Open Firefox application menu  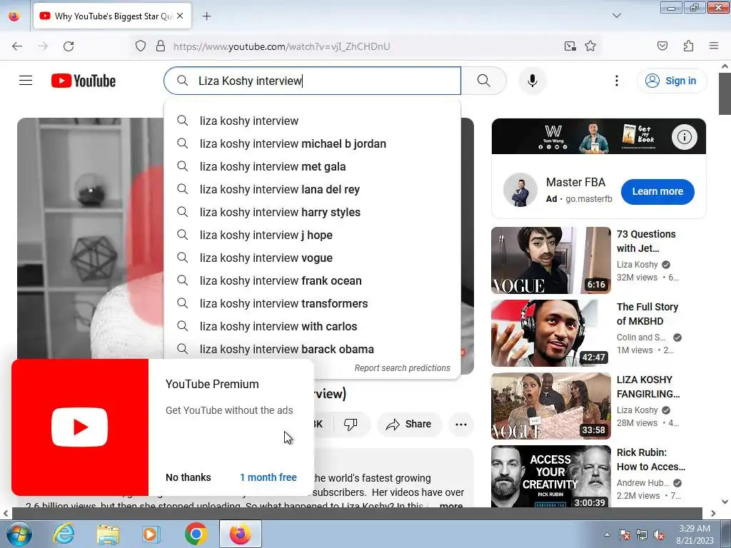click(x=713, y=46)
